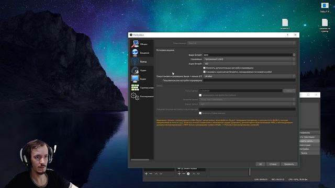Open the General (Общие) settings section

[142, 44]
